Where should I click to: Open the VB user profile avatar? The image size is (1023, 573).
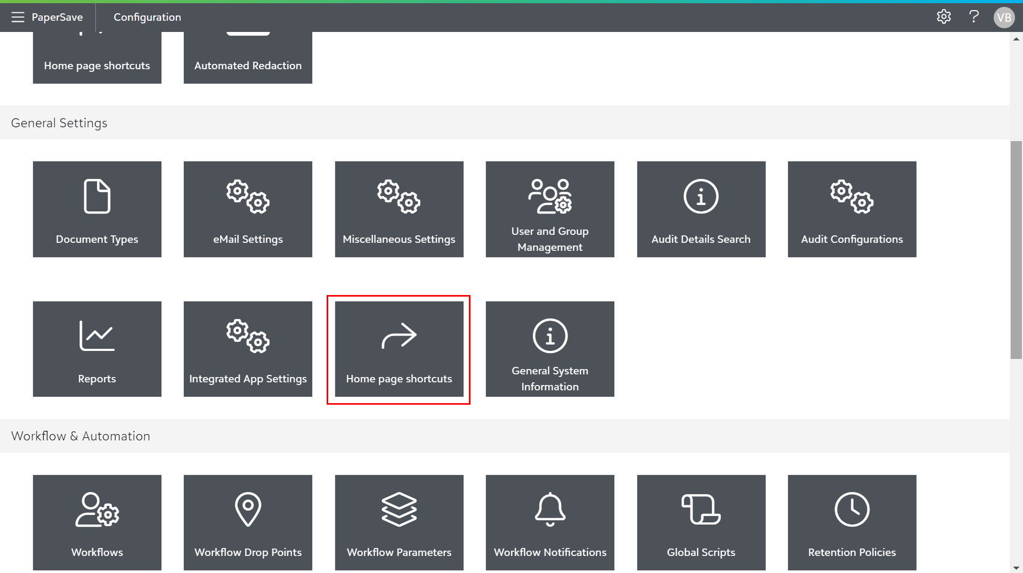click(1004, 18)
